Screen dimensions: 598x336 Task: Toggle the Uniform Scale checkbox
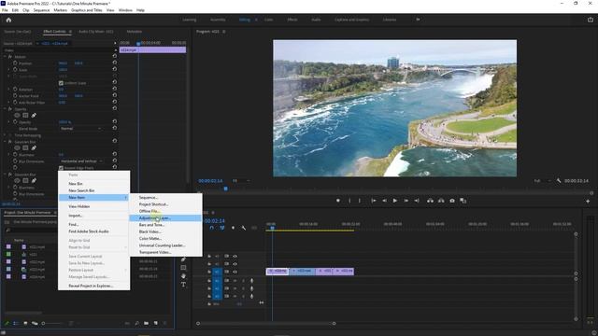[61, 83]
